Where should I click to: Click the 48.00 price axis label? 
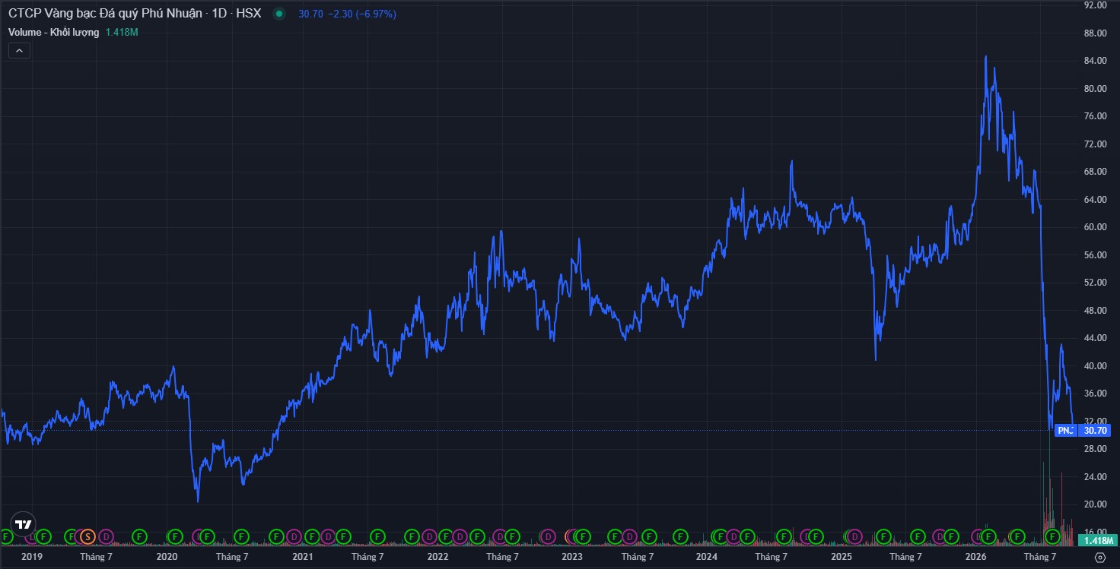tap(1095, 311)
